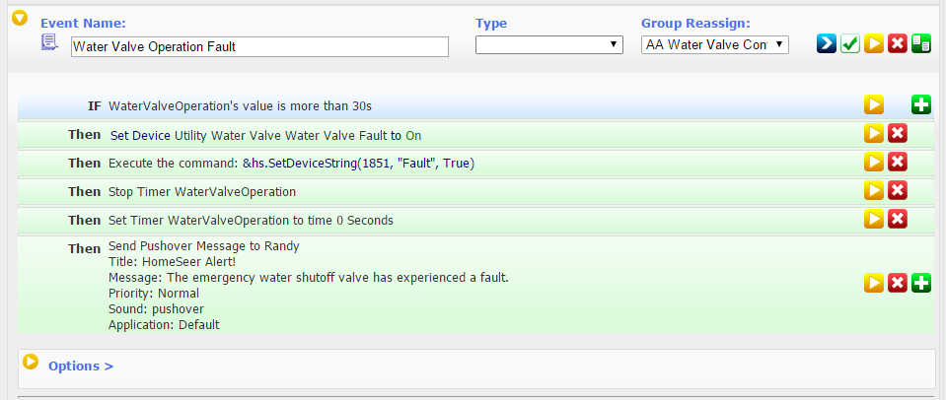Copy event using green document icon
946x400 pixels.
point(920,43)
